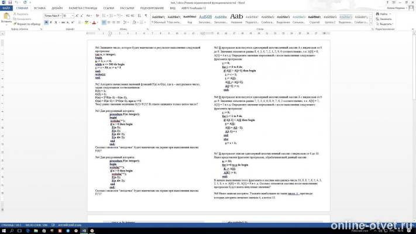Screen dimensions: 416x234
Task: Apply yellow text highlight color
Action: [86, 23]
